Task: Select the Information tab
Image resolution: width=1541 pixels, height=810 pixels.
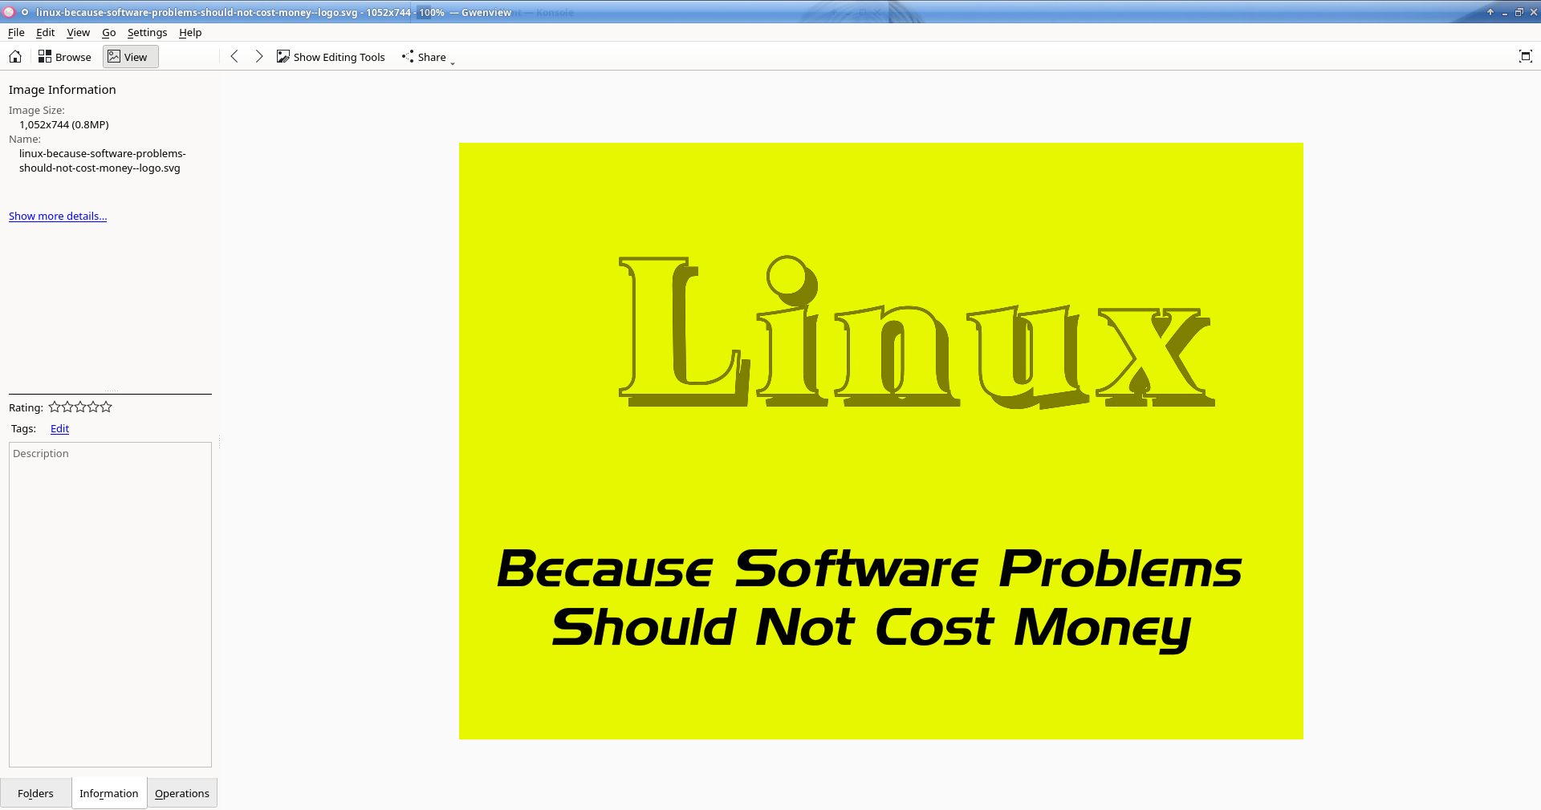Action: tap(109, 793)
